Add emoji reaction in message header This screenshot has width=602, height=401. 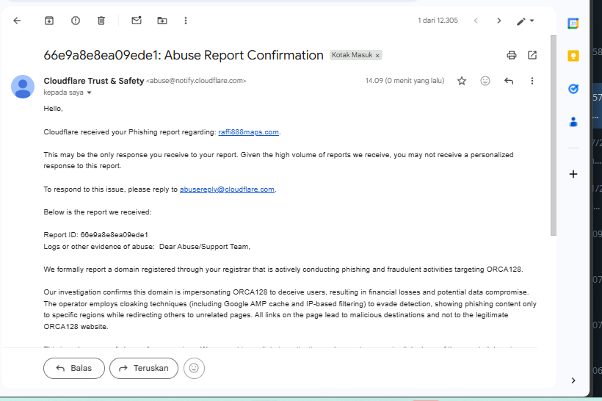pyautogui.click(x=485, y=81)
